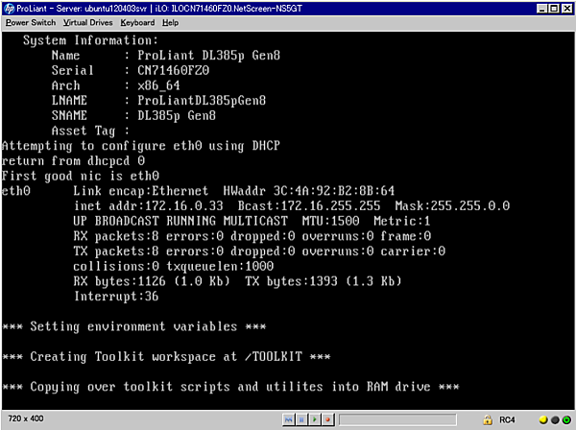Image resolution: width=576 pixels, height=430 pixels.
Task: Click the text ProLiant DL385p Gen8
Action: (208, 56)
